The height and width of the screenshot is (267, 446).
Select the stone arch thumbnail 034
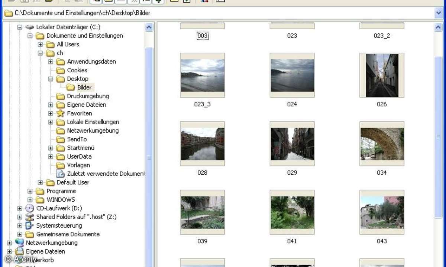pos(382,144)
